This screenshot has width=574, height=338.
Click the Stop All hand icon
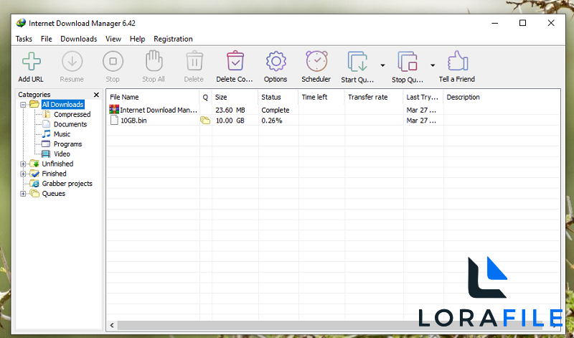(154, 61)
